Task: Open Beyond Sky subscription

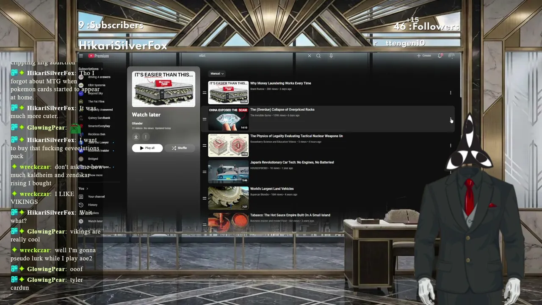Action: pos(96,93)
